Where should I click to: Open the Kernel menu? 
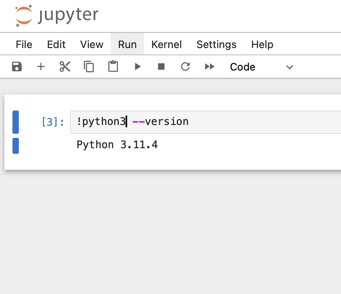click(x=166, y=44)
